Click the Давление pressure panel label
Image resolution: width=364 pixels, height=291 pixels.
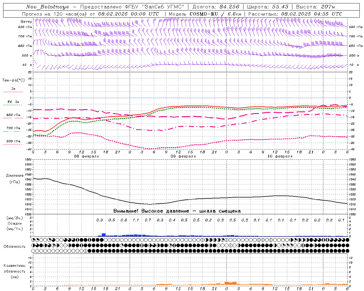click(x=15, y=176)
